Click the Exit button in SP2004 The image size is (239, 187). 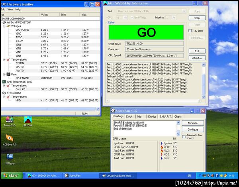pos(197,51)
